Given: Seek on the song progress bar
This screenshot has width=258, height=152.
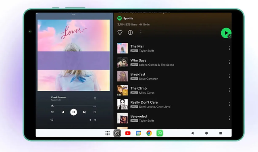Looking at the screenshot, I should coord(73,105).
